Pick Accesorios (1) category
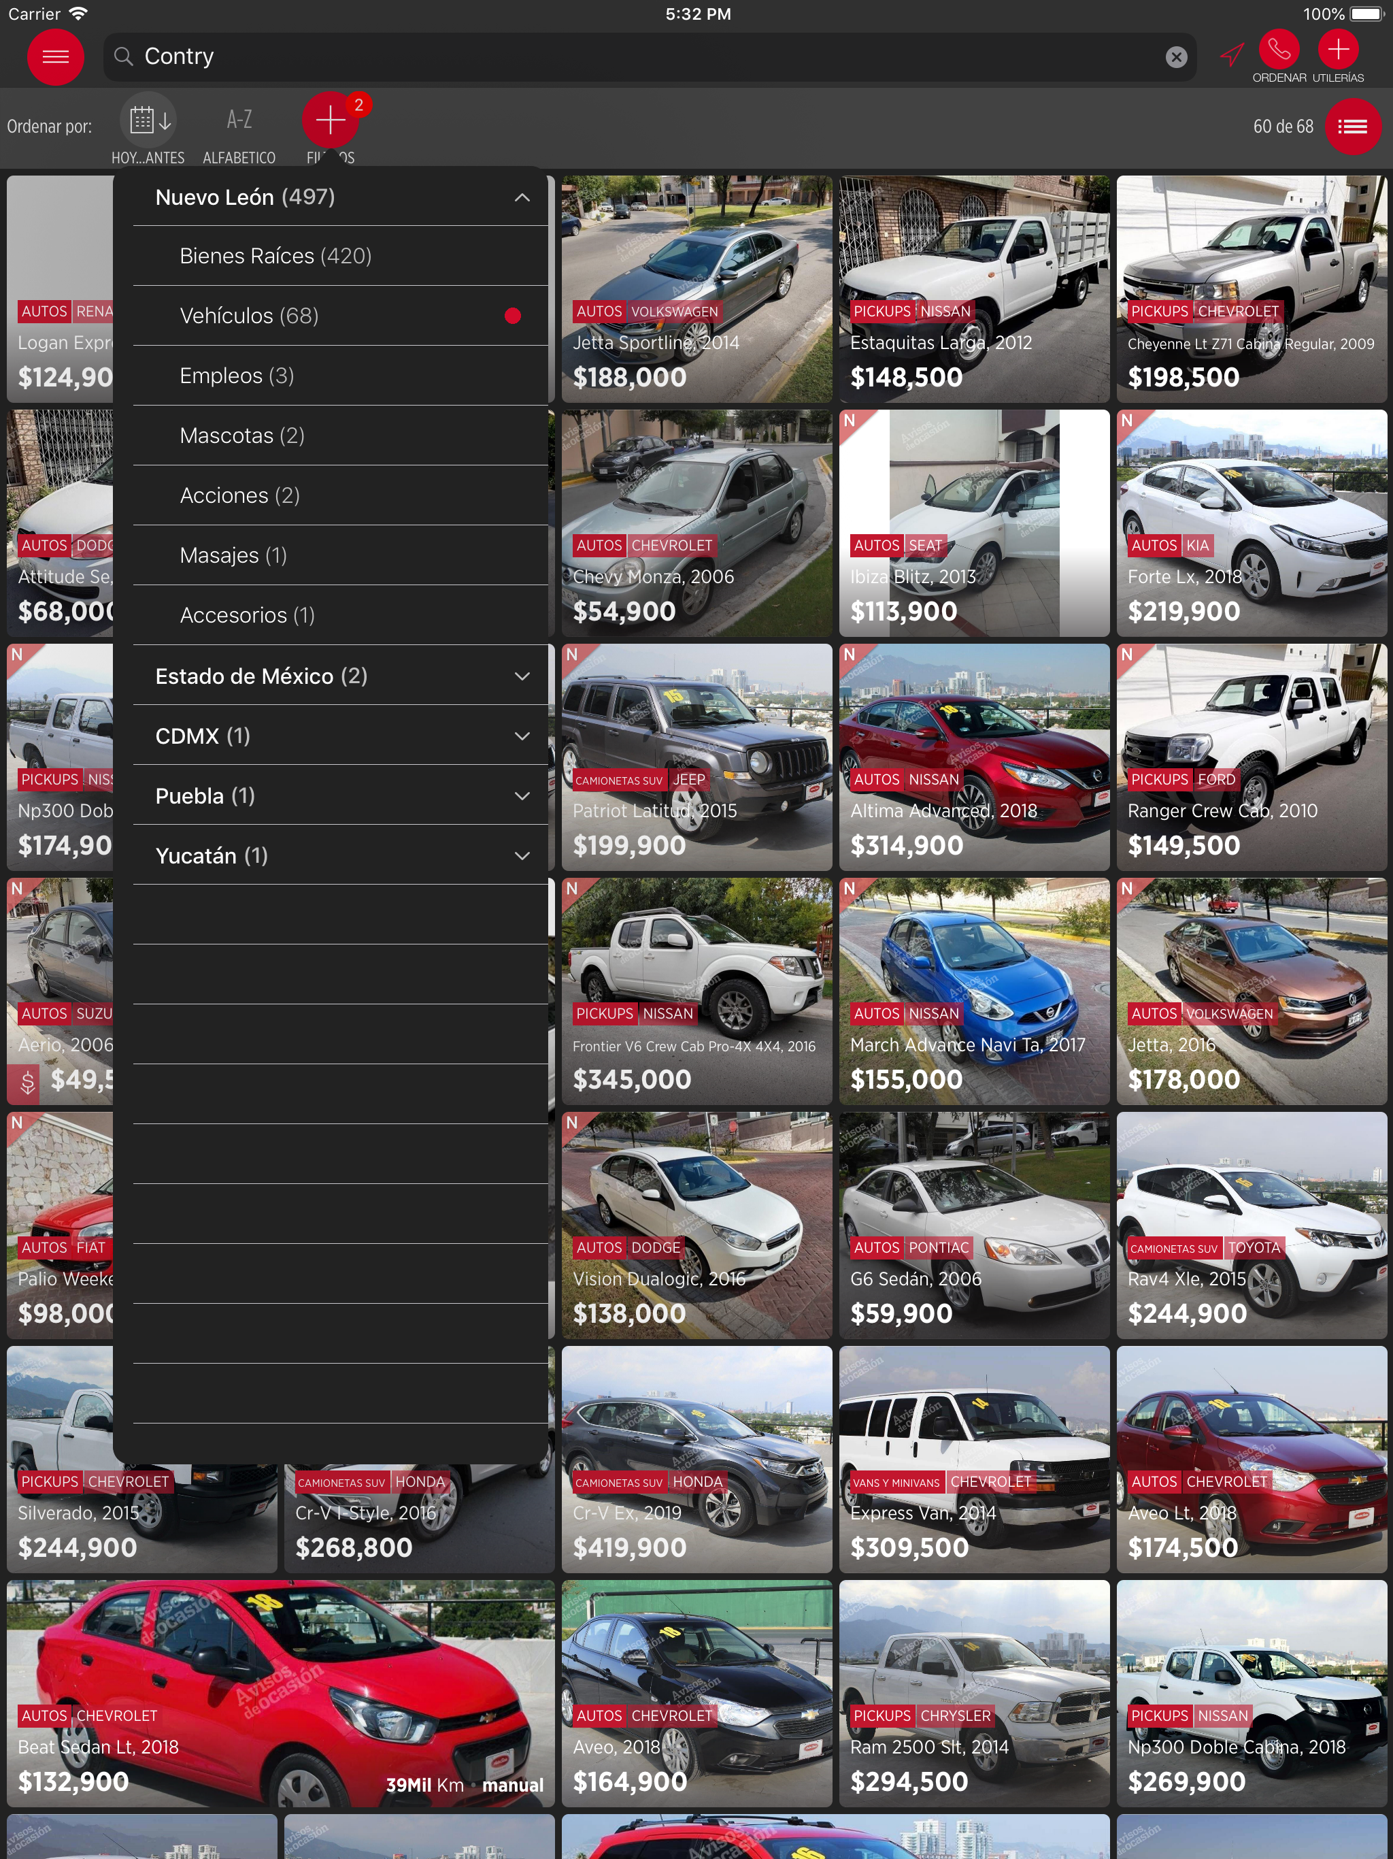1393x1859 pixels. [x=340, y=615]
